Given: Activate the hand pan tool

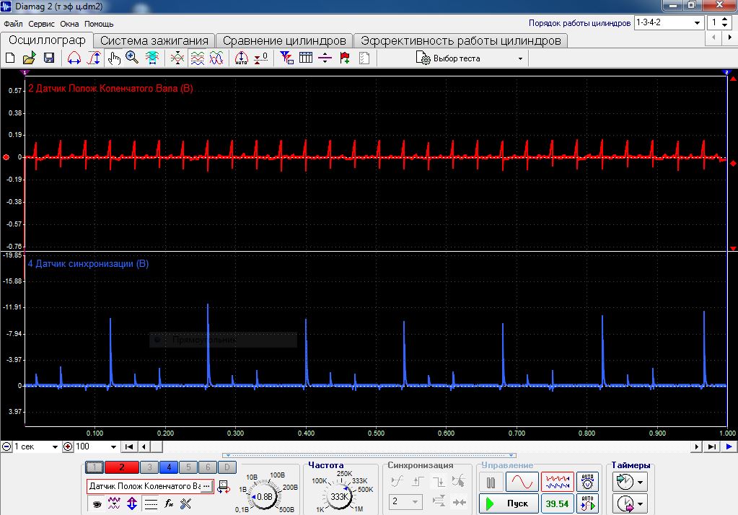Looking at the screenshot, I should (113, 58).
